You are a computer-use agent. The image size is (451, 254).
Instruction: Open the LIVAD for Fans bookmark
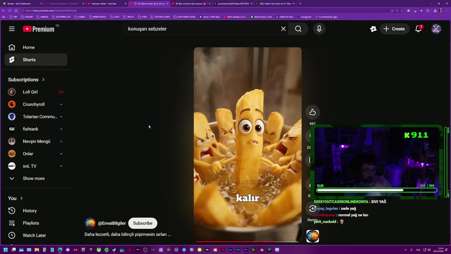click(284, 17)
